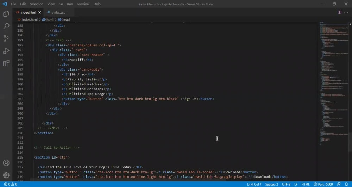Click the VS Code logo icon
This screenshot has height=187, width=352.
(x=5, y=4)
